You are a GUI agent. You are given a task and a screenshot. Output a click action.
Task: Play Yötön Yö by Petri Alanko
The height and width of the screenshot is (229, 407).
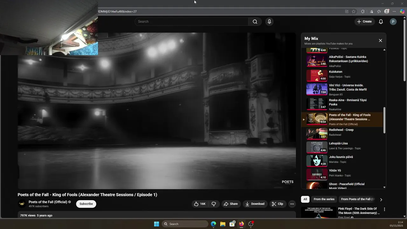point(342,174)
